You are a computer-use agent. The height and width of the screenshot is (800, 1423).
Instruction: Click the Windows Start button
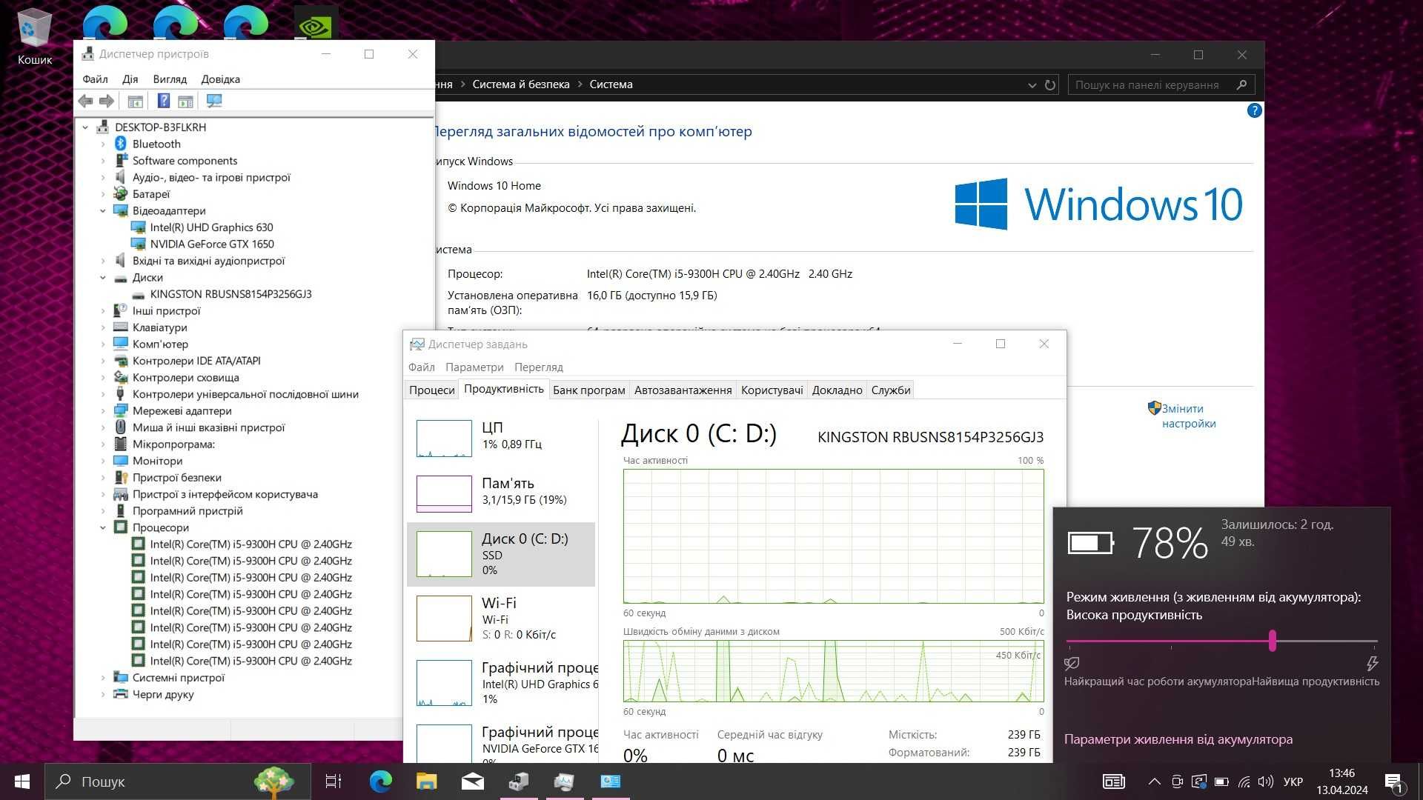click(x=22, y=781)
